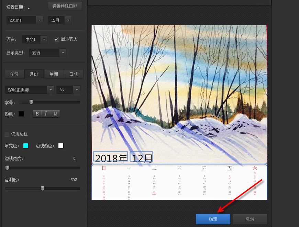
Task: Toggle underline text formatting
Action: [55, 113]
